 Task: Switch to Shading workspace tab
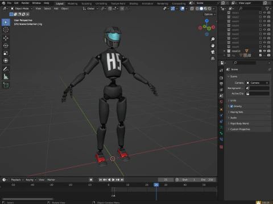pos(134,3)
